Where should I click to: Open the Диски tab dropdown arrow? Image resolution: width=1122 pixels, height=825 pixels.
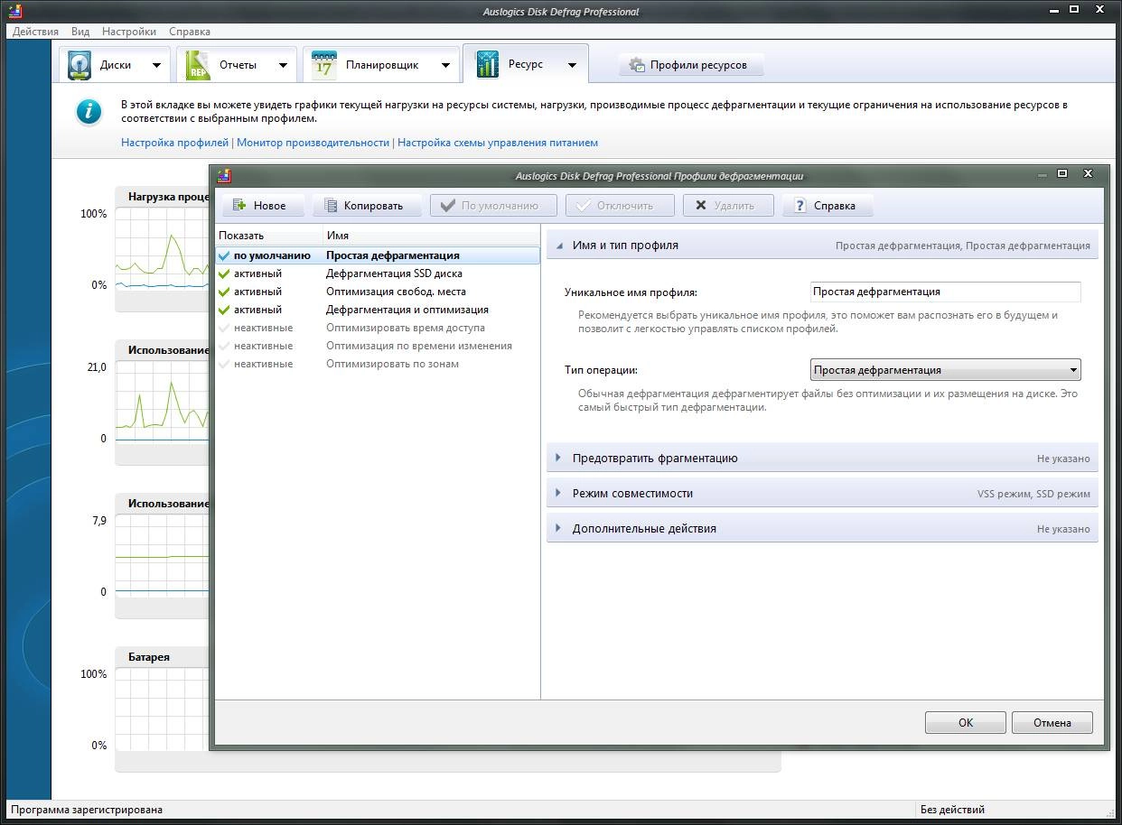click(x=156, y=65)
